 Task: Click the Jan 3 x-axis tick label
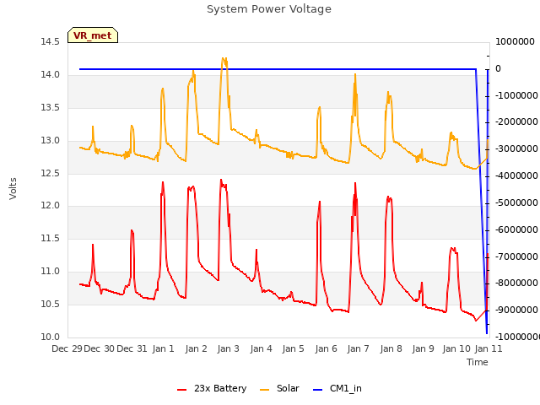click(229, 348)
